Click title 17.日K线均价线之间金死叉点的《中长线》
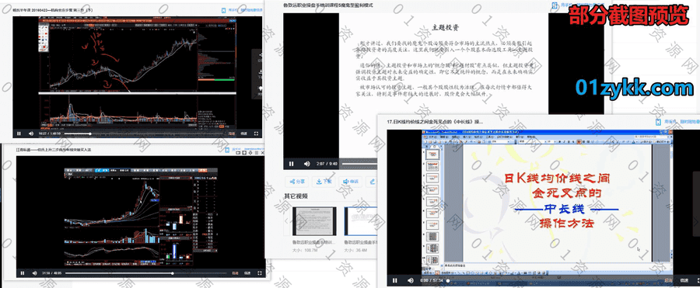Screen dimensions: 700x288 tap(436, 121)
